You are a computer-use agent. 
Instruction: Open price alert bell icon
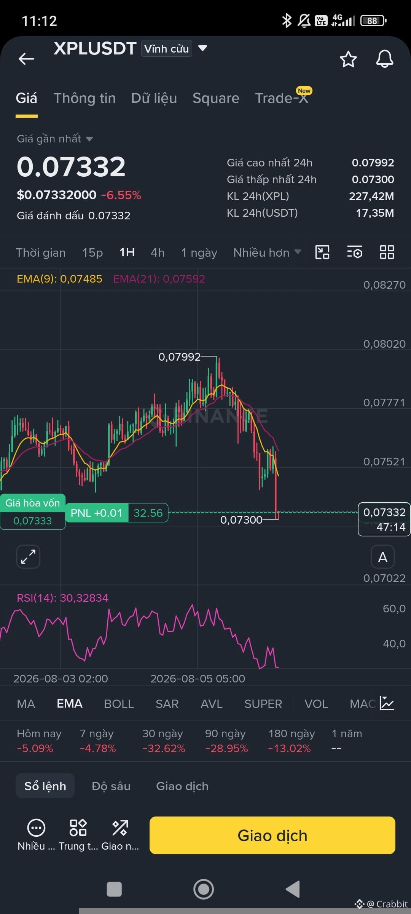[x=385, y=59]
